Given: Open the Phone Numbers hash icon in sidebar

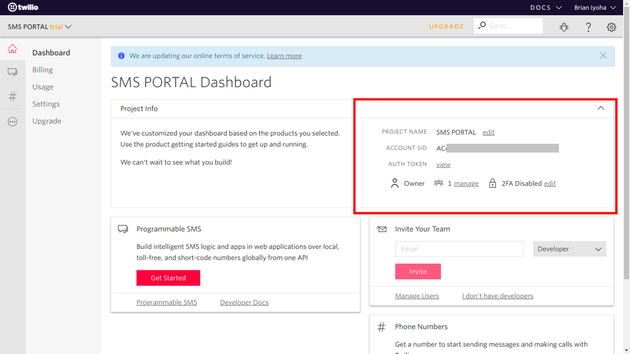Looking at the screenshot, I should 12,96.
